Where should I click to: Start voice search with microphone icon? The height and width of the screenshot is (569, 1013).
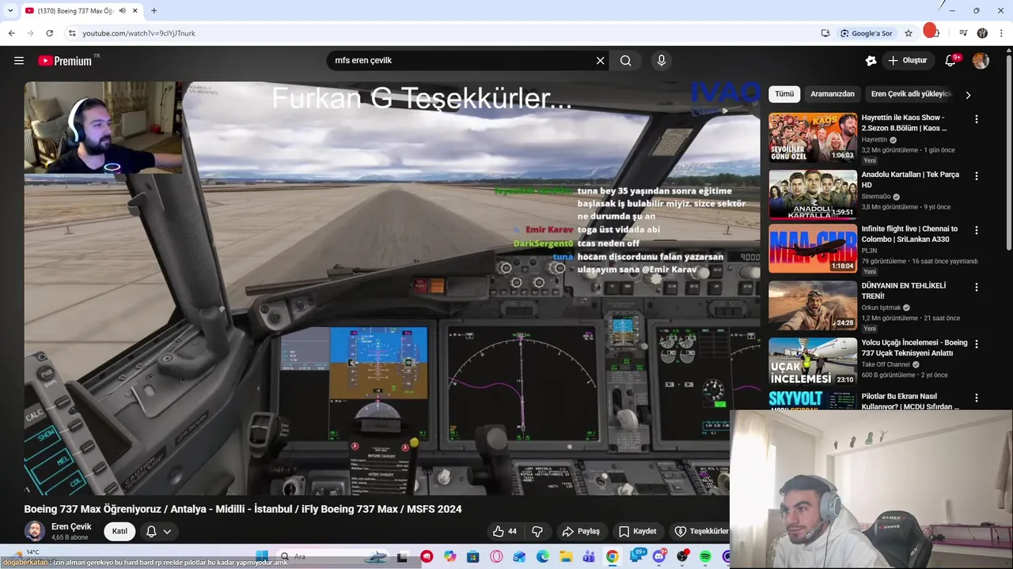(662, 61)
